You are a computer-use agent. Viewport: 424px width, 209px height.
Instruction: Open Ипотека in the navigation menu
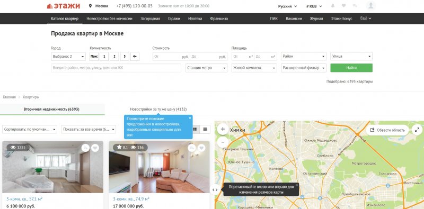click(x=195, y=19)
